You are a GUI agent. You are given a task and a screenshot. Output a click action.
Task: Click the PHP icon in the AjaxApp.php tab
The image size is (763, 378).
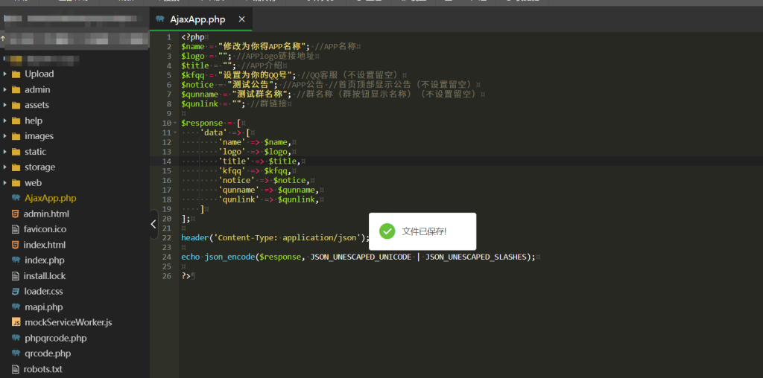pyautogui.click(x=160, y=19)
